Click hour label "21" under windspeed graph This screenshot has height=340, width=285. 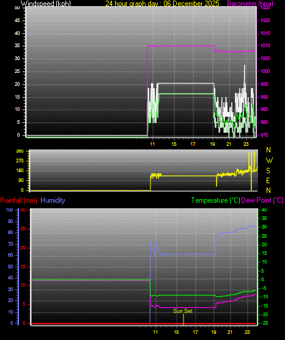click(229, 144)
